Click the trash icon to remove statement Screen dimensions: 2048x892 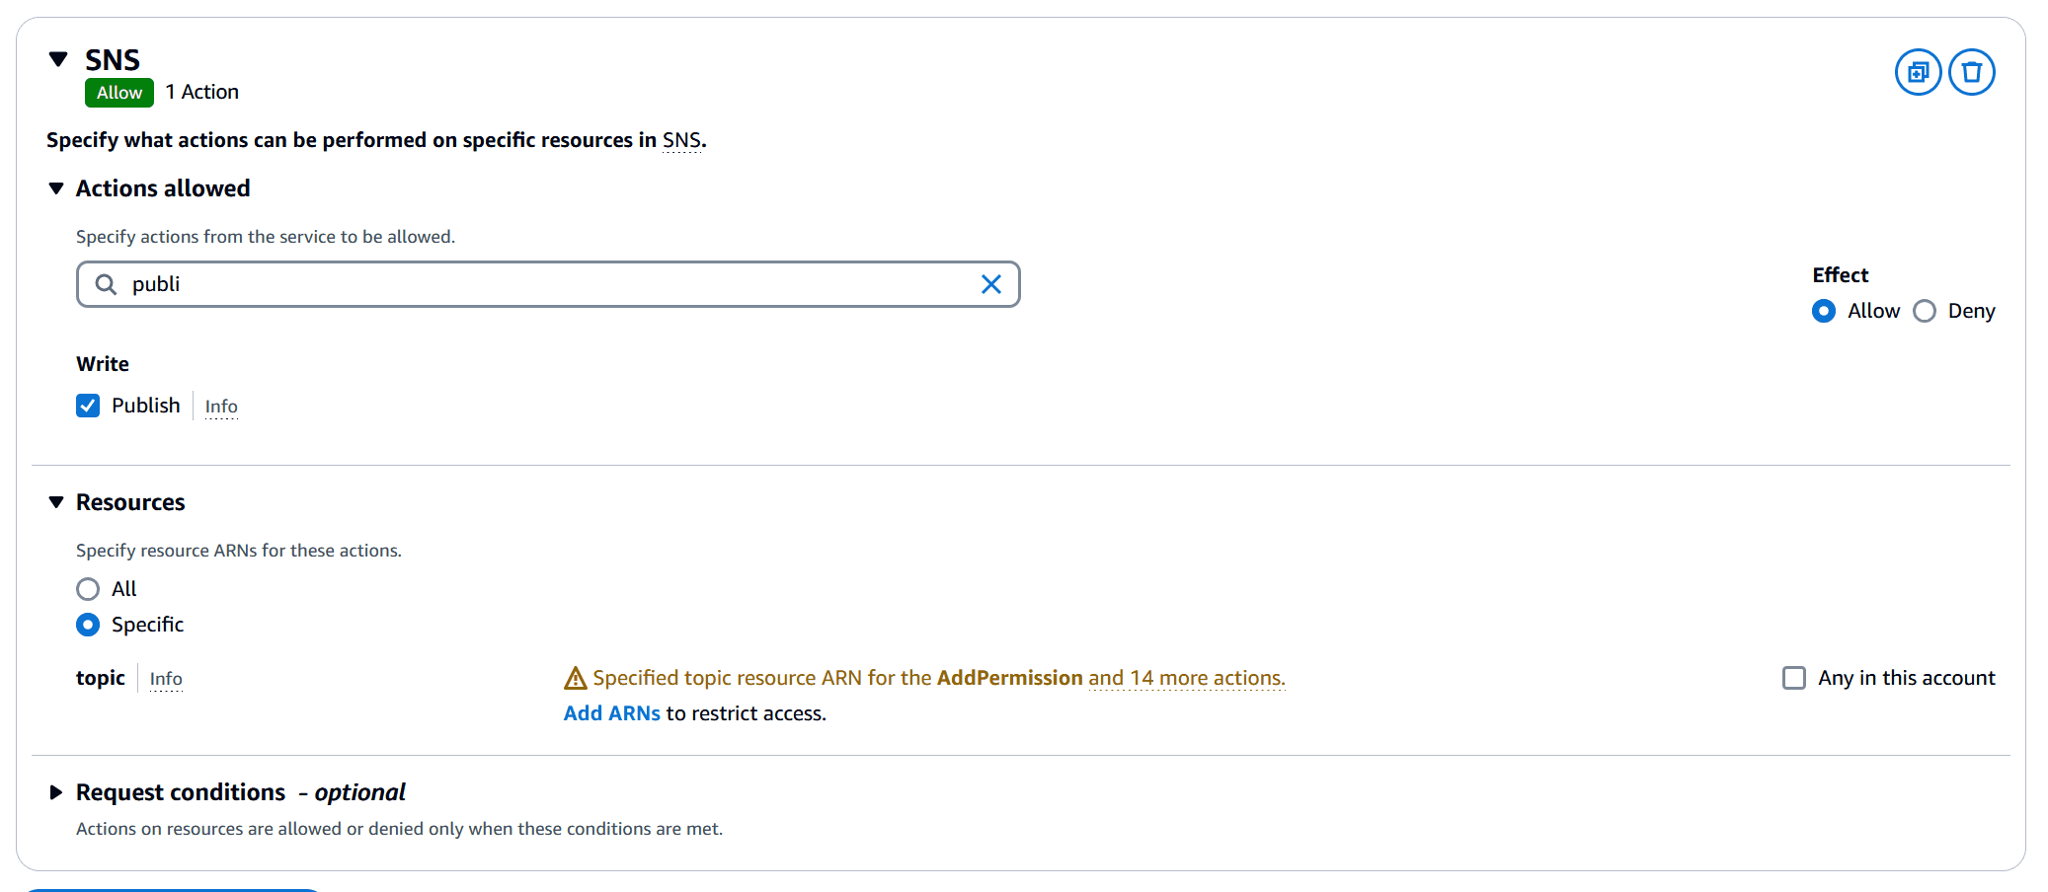pos(1971,72)
